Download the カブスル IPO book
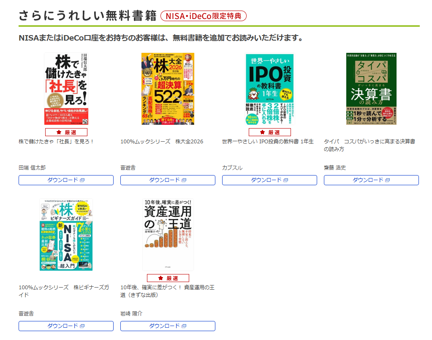This screenshot has height=340, width=432. 270,180
